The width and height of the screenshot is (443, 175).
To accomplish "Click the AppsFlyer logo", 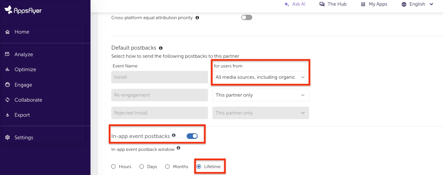I will tap(23, 10).
